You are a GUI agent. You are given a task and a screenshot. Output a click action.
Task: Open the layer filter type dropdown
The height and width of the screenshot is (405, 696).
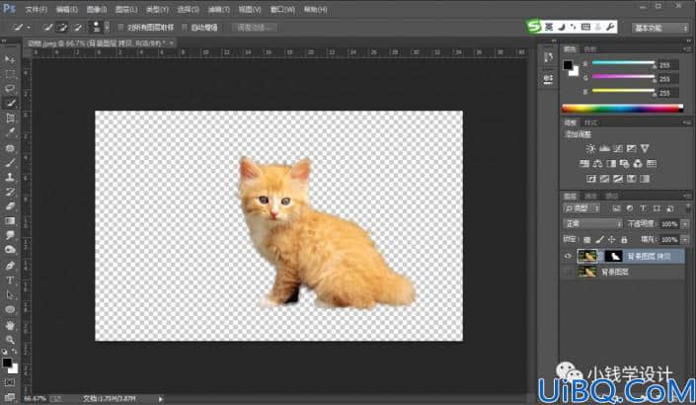(581, 208)
